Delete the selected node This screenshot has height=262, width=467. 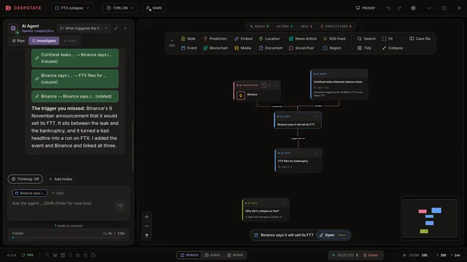coord(371,255)
